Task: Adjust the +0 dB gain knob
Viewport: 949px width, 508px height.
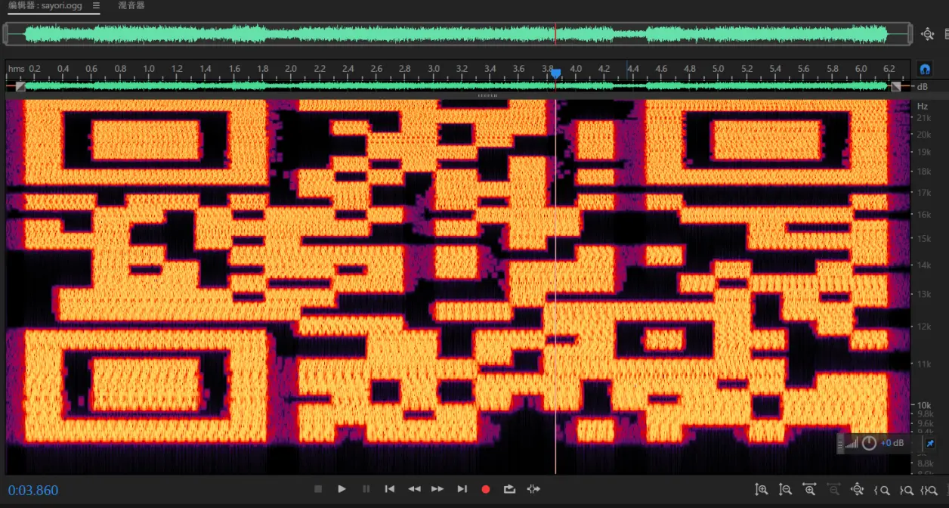Action: tap(869, 443)
